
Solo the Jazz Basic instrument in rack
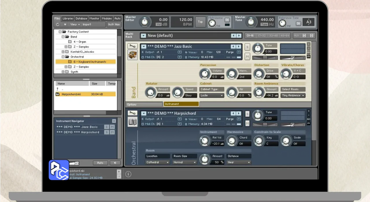247,47
